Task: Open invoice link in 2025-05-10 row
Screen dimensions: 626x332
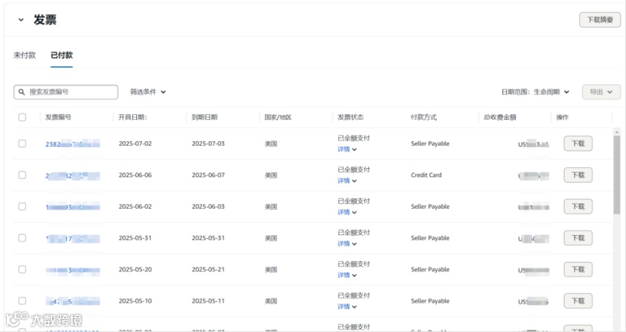Action: (72, 302)
